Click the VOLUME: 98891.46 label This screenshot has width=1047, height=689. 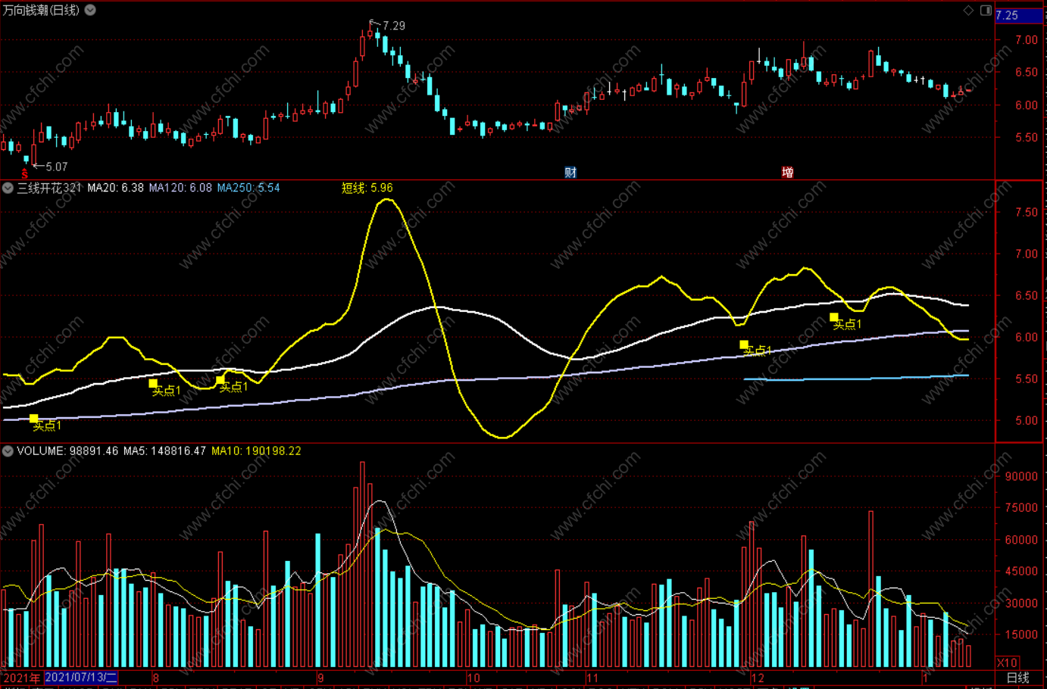(x=67, y=451)
